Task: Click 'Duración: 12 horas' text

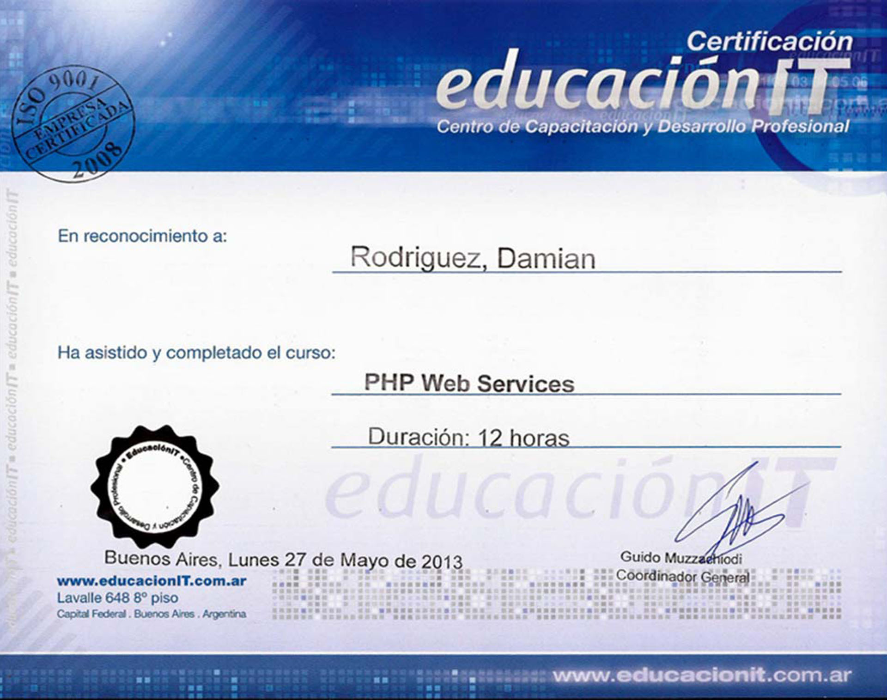Action: 468,437
